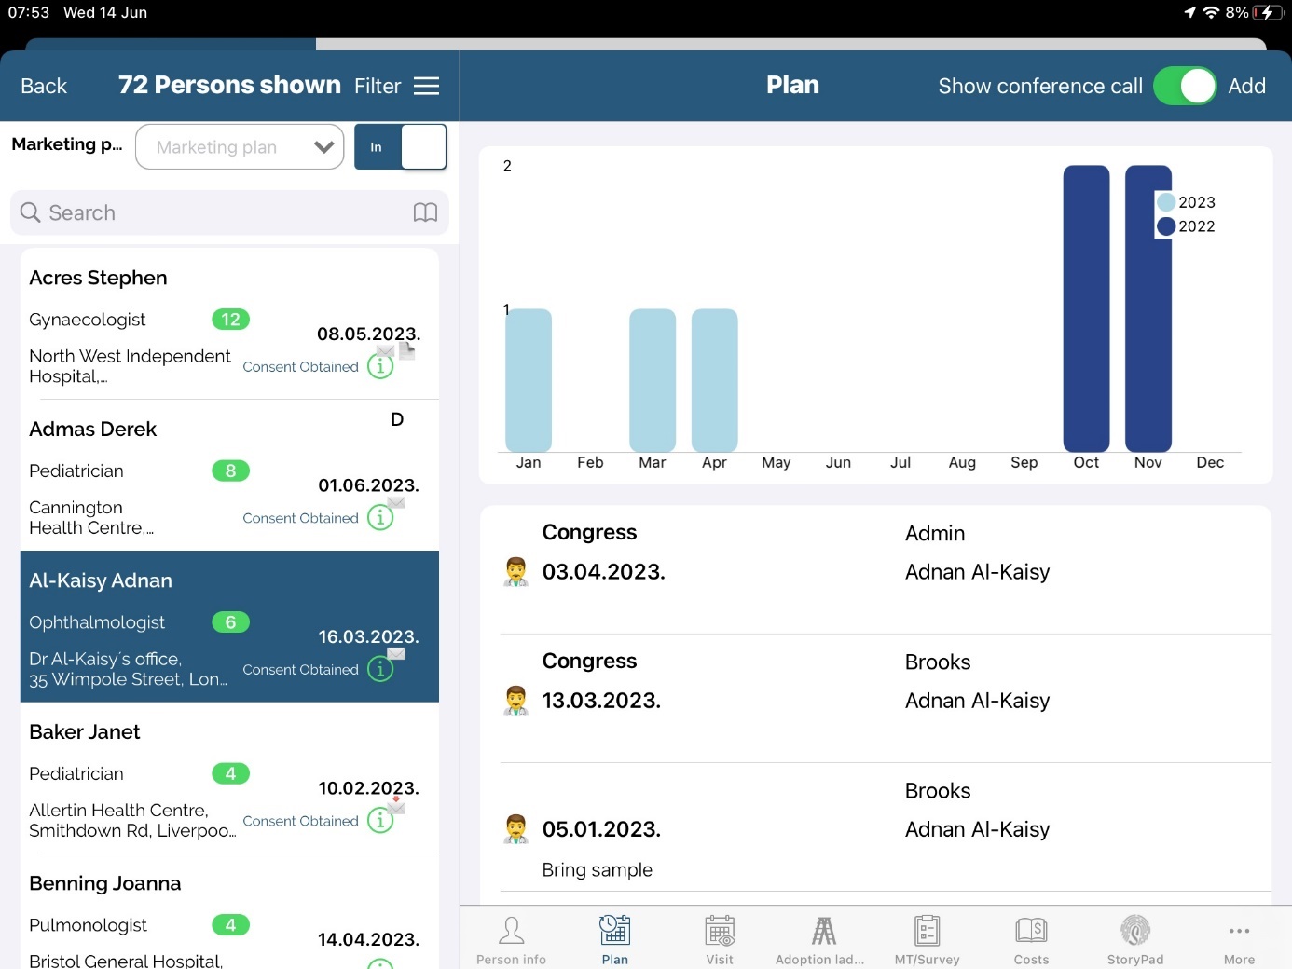Image resolution: width=1292 pixels, height=969 pixels.
Task: Toggle the 2023 legend series
Action: tap(1186, 202)
